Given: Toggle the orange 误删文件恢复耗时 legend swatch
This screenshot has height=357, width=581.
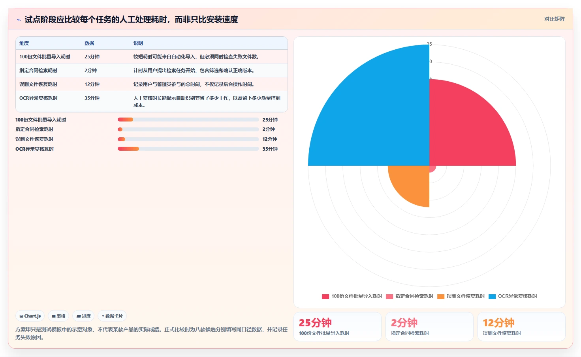Looking at the screenshot, I should coord(441,297).
